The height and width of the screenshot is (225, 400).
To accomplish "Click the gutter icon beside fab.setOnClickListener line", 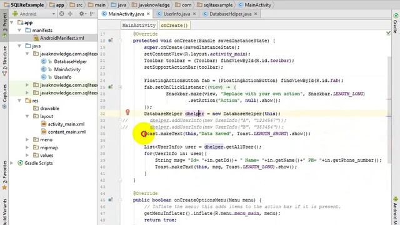I will point(110,87).
